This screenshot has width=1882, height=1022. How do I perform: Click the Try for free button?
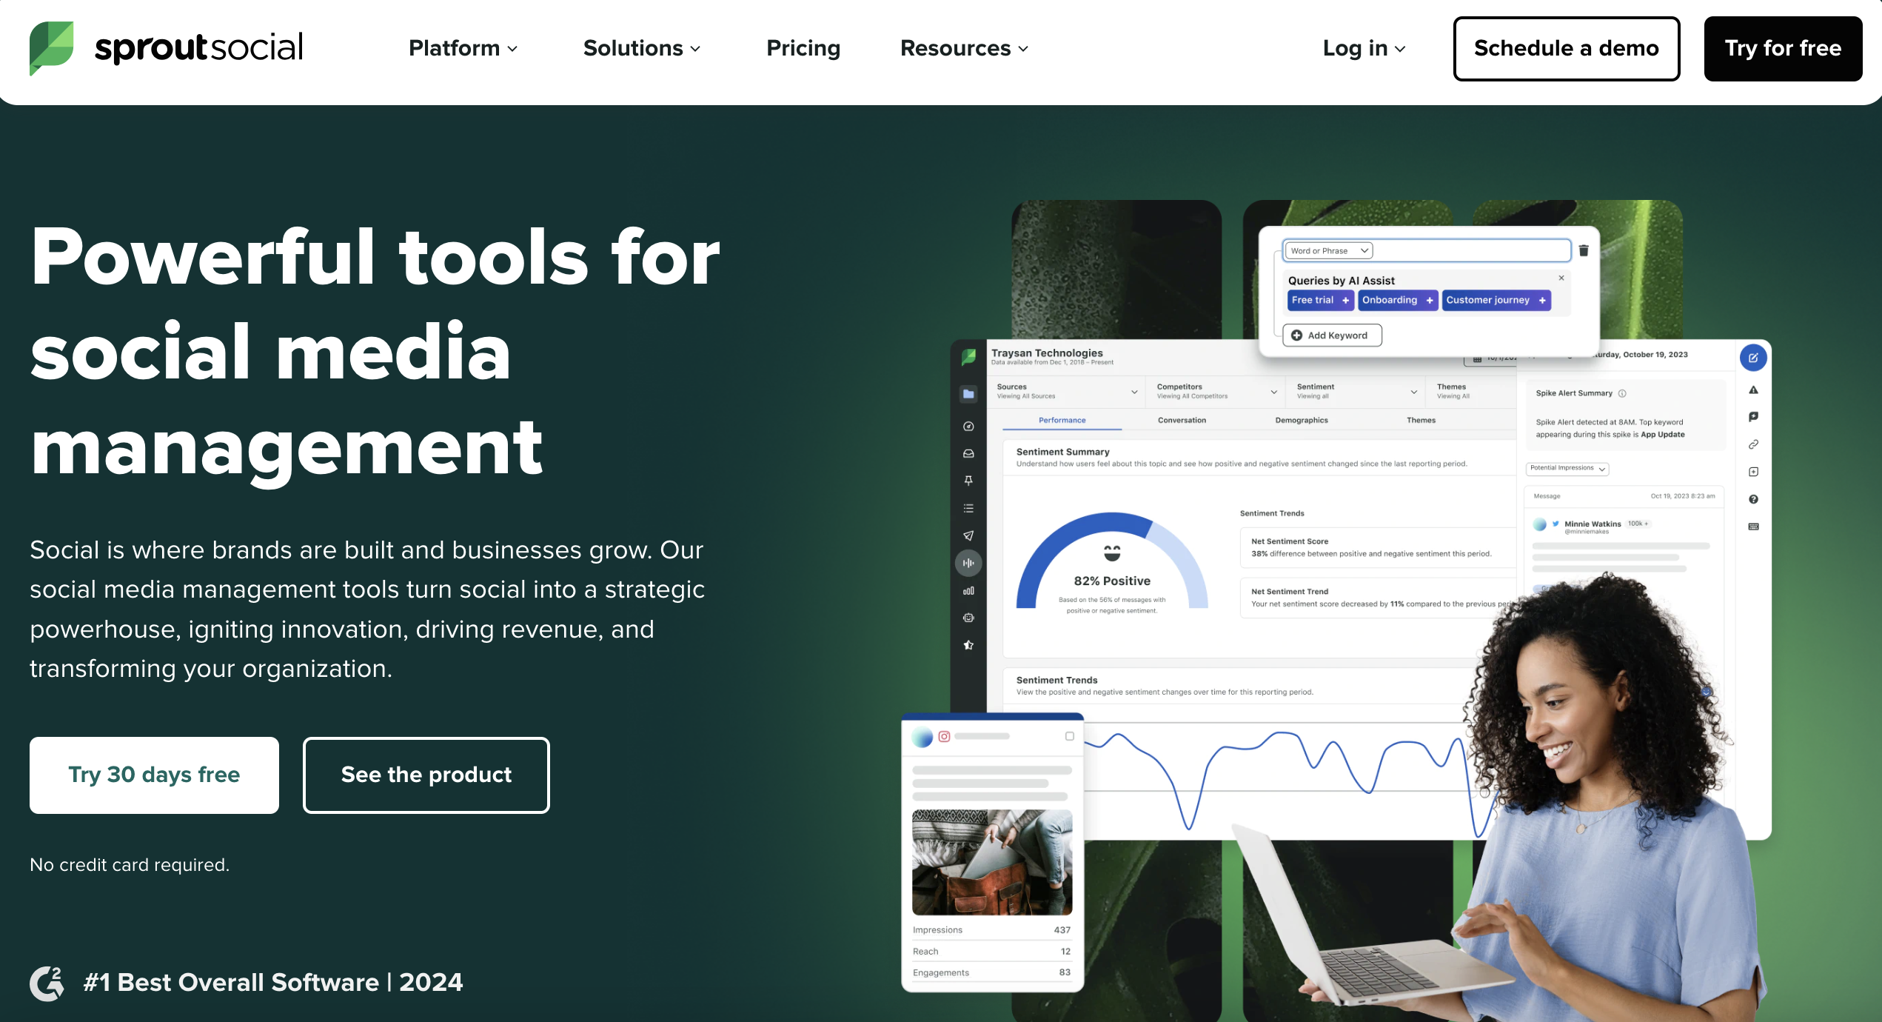1783,48
